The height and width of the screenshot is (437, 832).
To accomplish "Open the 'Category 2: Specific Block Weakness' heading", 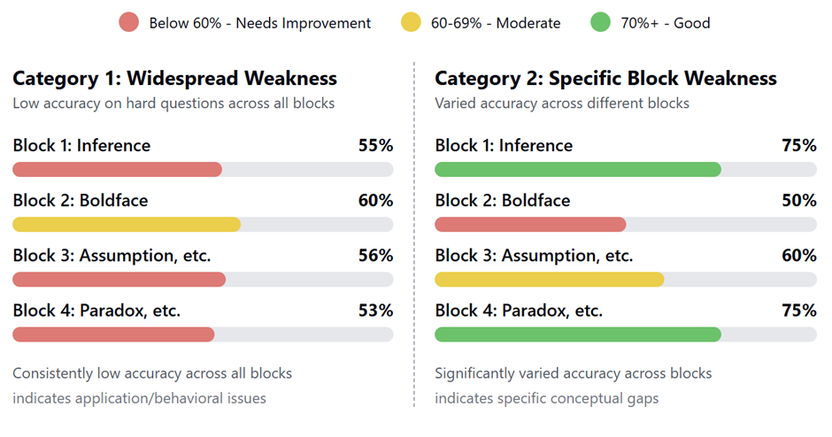I will (605, 78).
